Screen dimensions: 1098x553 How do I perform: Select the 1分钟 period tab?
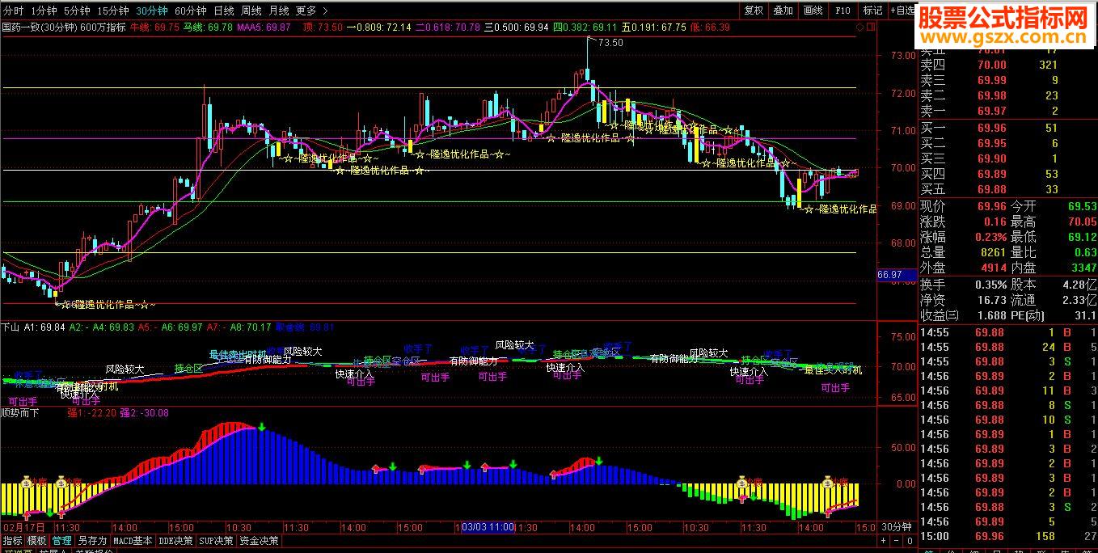point(44,11)
